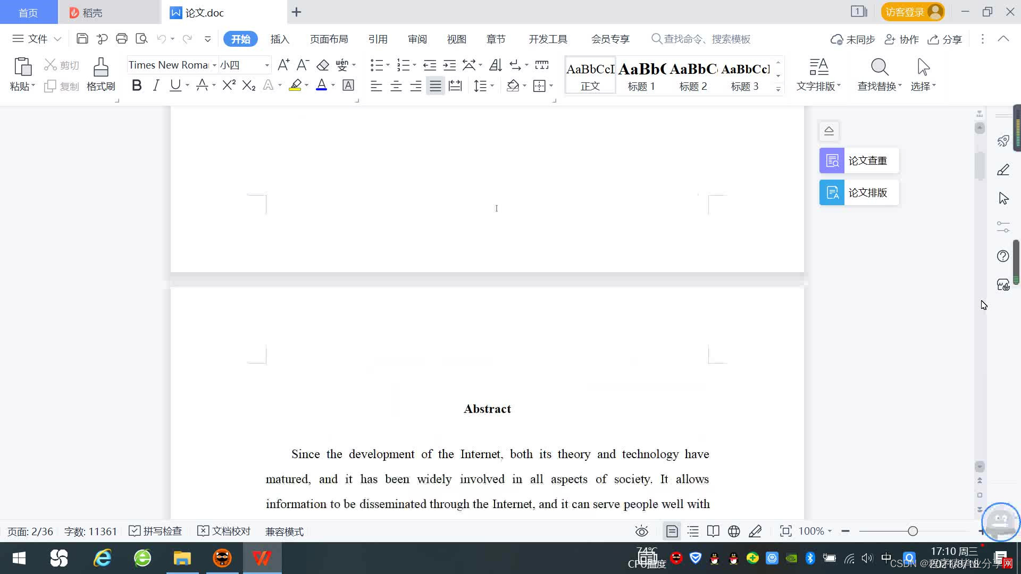
Task: Click the center align icon
Action: point(396,86)
